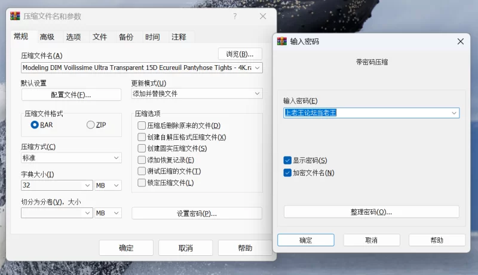Switch to the 高级 tab
478x275 pixels.
pyautogui.click(x=47, y=37)
